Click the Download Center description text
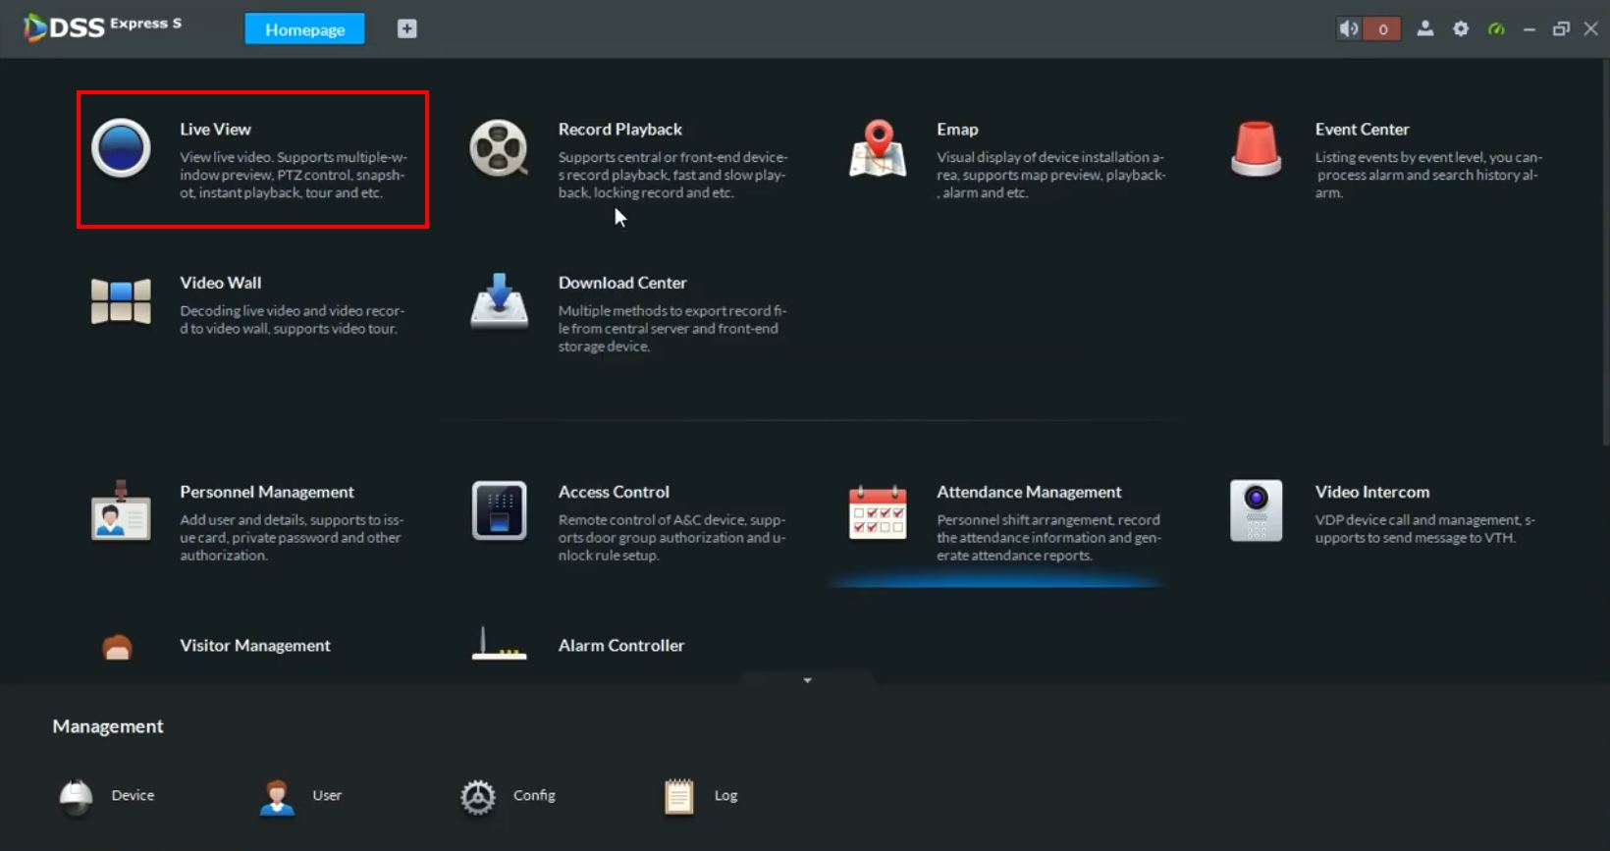The height and width of the screenshot is (851, 1610). [672, 329]
